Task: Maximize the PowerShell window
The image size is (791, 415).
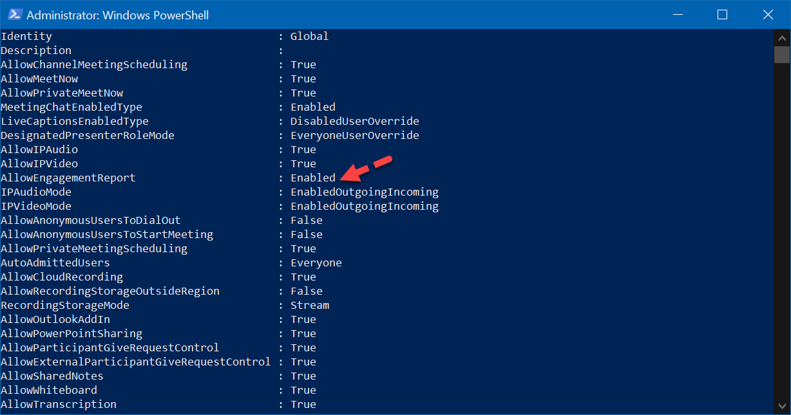Action: click(x=723, y=15)
